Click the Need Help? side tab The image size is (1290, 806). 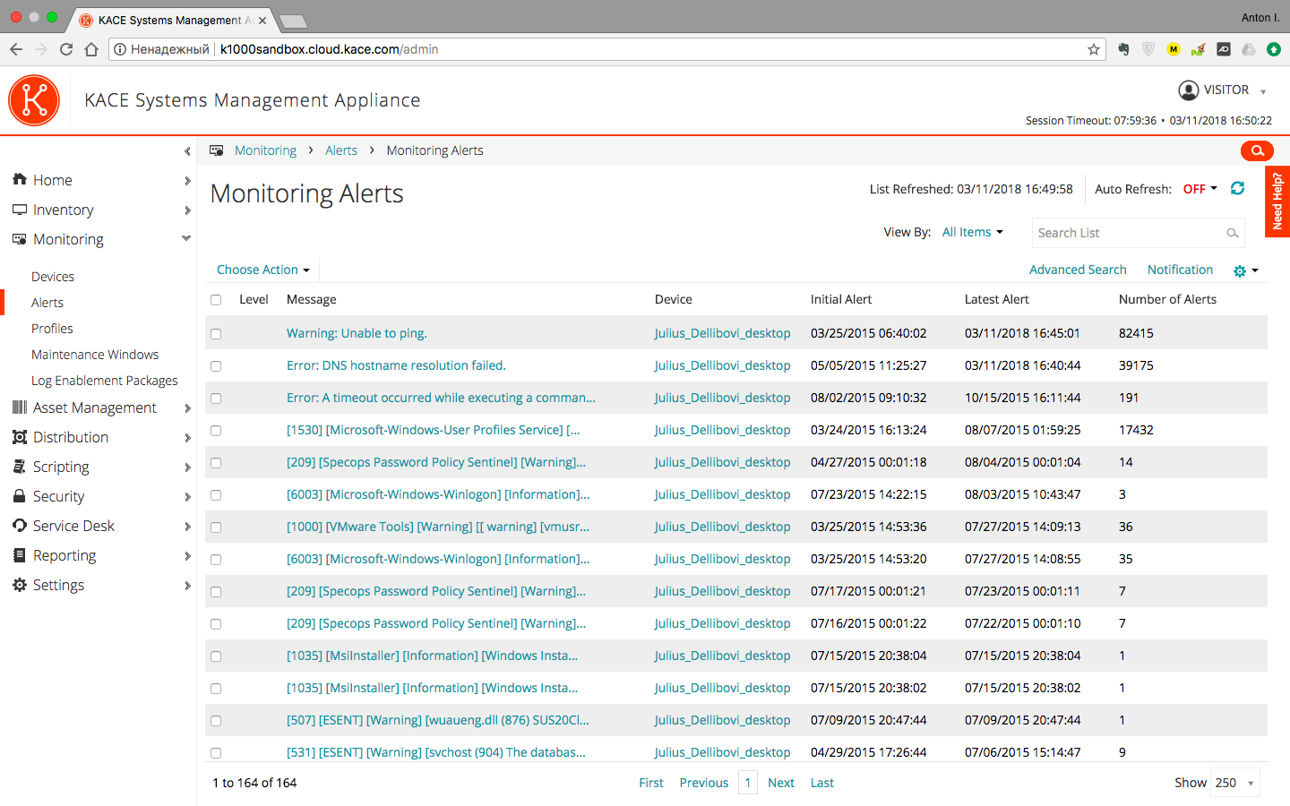[x=1277, y=201]
